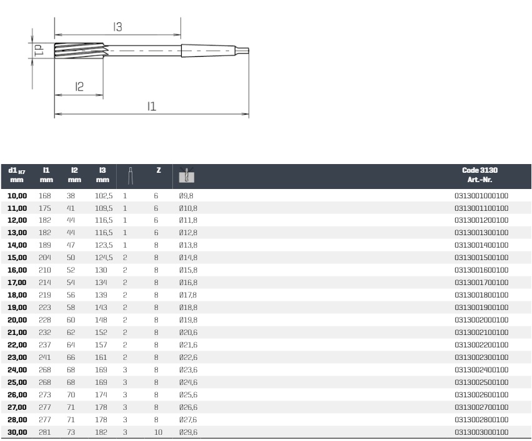Click the pre-drill hole icon in header
This screenshot has height=441, width=532.
click(186, 176)
